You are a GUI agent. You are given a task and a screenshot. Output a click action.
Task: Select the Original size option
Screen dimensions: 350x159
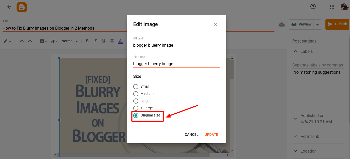(x=136, y=115)
